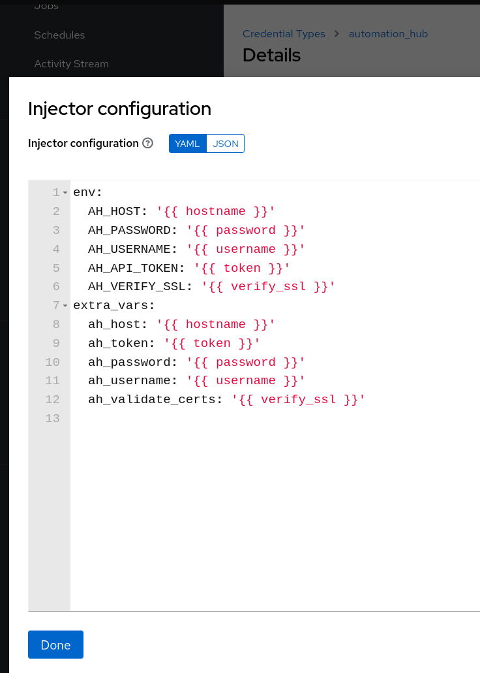480x673 pixels.
Task: Open the Credential Types breadcrumb link
Action: coord(284,33)
